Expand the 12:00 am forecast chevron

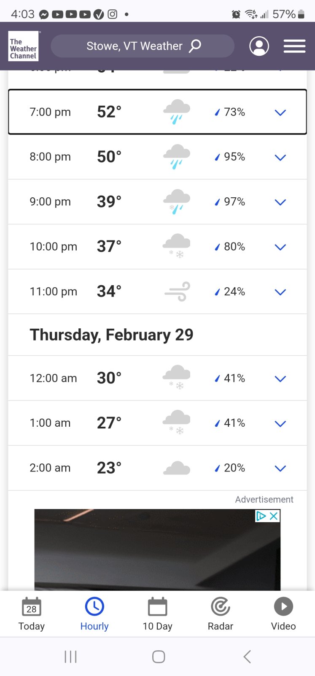pos(280,379)
